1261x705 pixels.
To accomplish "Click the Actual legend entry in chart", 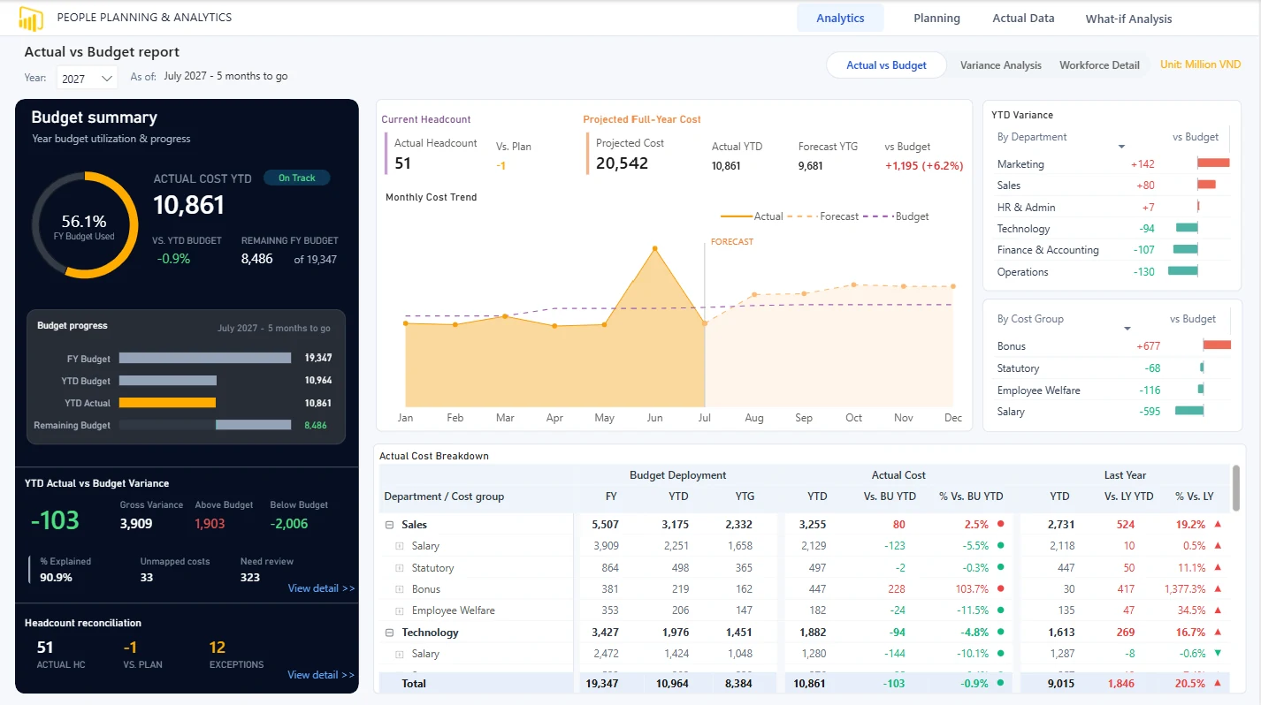I will click(752, 216).
